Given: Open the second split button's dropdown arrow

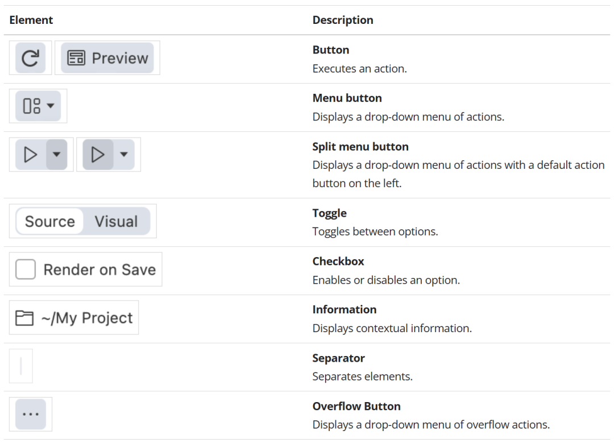Looking at the screenshot, I should click(x=124, y=154).
